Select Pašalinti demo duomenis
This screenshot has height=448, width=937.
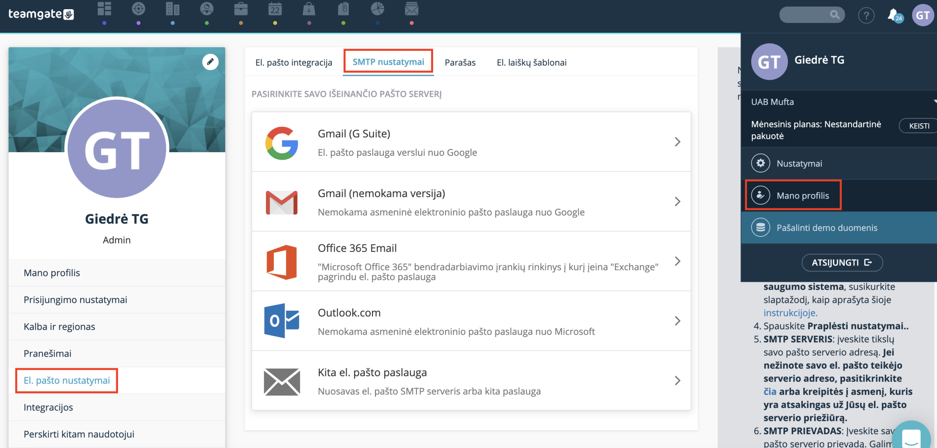tap(839, 227)
